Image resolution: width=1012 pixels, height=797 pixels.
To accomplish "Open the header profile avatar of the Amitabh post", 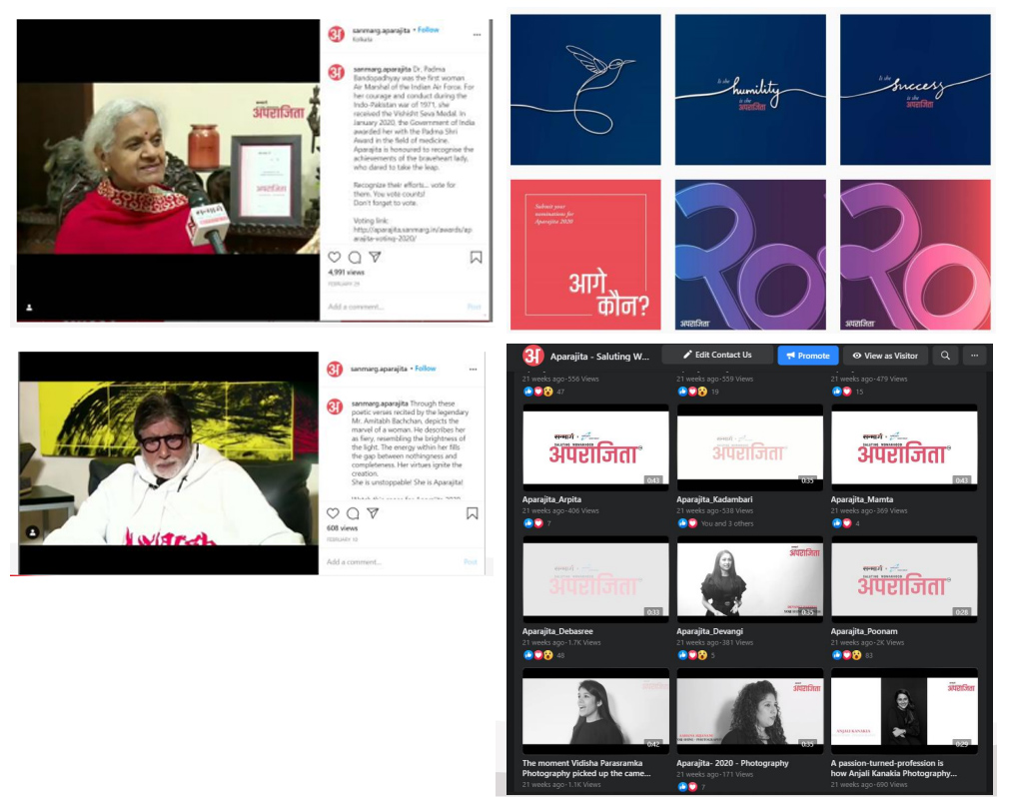I will [x=335, y=370].
